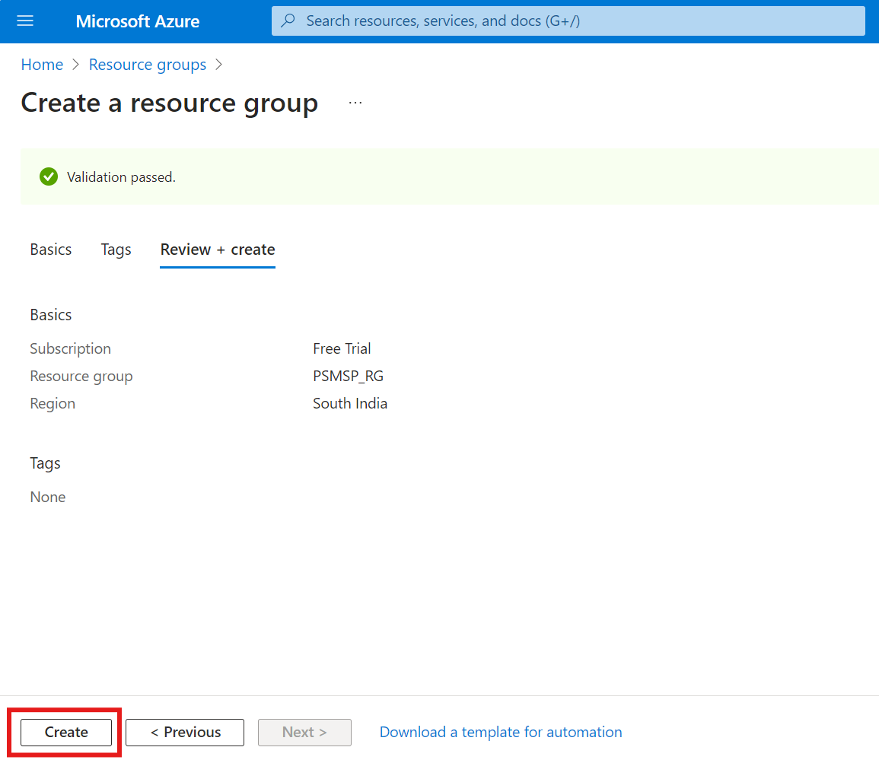Click the Microsoft Azure portal title

coord(138,21)
